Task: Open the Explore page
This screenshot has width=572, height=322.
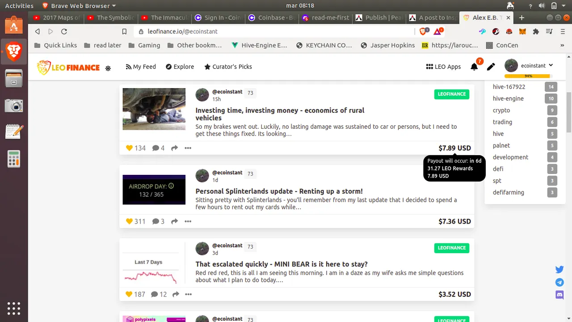Action: click(x=180, y=67)
